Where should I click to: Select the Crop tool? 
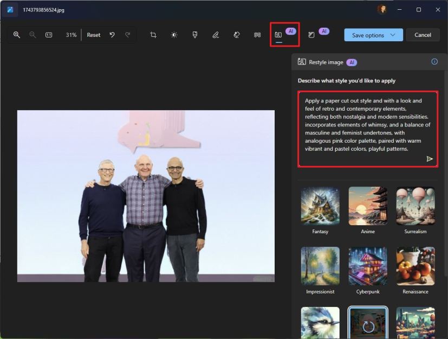[x=153, y=34]
